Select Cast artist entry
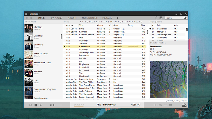This screenshot has width=212, height=119. pyautogui.click(x=43, y=82)
